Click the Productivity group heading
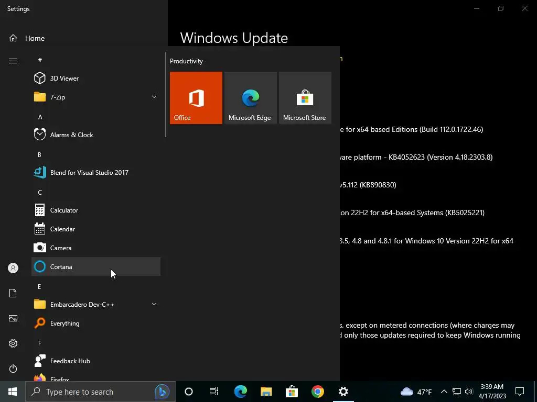The width and height of the screenshot is (537, 402). [186, 61]
